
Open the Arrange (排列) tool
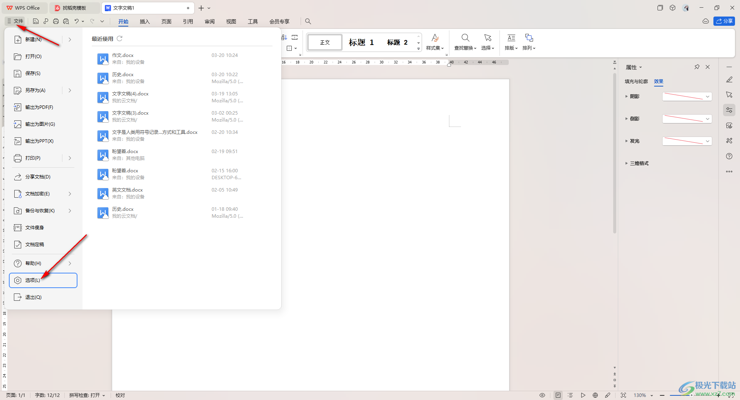coord(529,42)
